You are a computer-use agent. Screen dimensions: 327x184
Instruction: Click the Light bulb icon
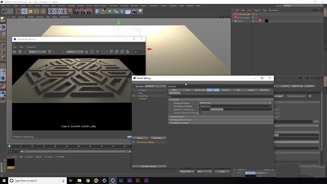click(x=140, y=11)
